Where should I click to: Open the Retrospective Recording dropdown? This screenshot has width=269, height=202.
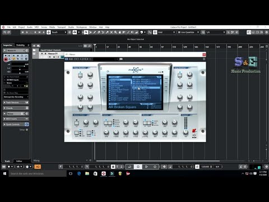point(16,97)
